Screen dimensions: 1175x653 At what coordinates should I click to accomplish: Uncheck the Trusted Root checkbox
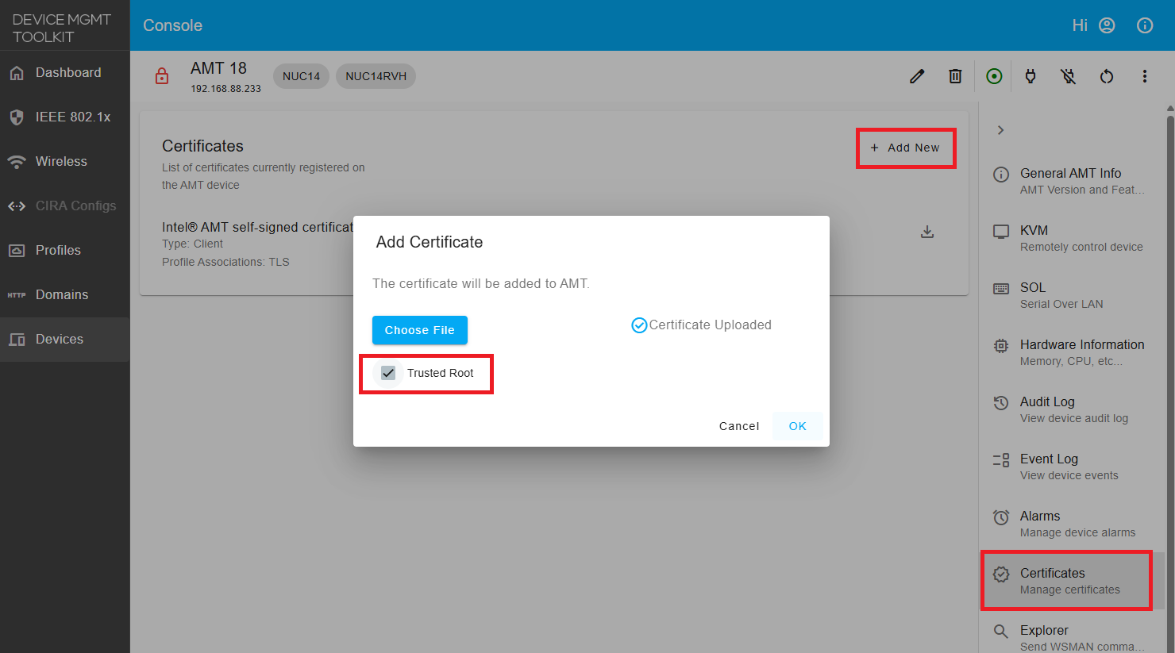pyautogui.click(x=388, y=372)
